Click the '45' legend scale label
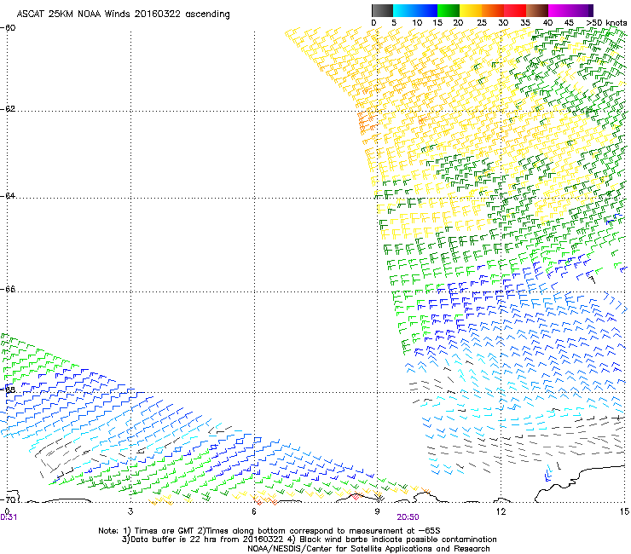Viewport: 631px width, 554px height. (569, 23)
